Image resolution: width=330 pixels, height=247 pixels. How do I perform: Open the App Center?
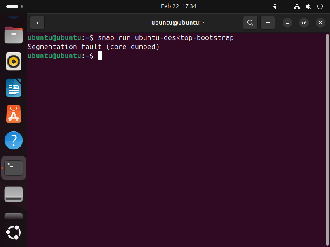pos(14,114)
